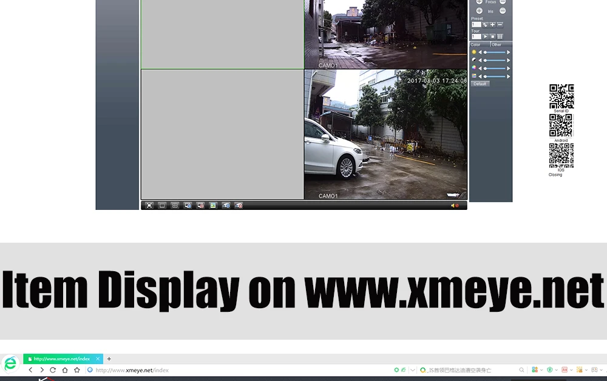Screen dimensions: 607x381
Task: Select the top CAM01 video feed
Action: pos(385,34)
